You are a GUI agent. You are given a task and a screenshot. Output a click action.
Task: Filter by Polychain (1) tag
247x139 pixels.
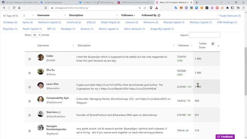pos(10,29)
